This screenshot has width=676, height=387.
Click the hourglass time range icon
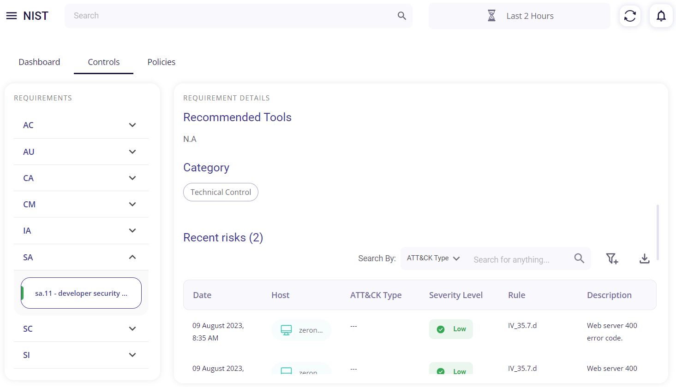point(492,16)
